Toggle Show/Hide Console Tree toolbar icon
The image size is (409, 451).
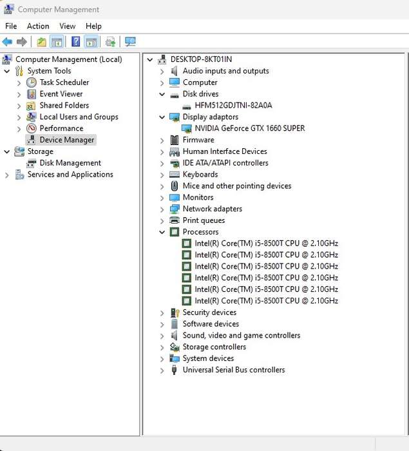tap(57, 42)
